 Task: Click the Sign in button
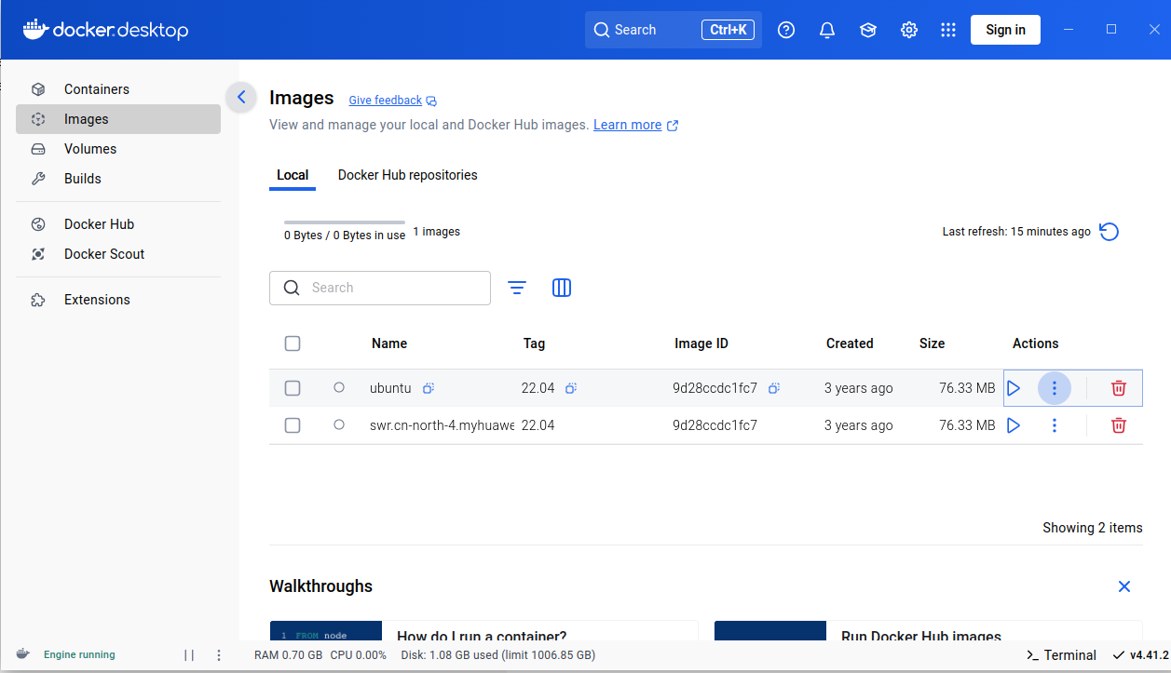tap(1005, 30)
